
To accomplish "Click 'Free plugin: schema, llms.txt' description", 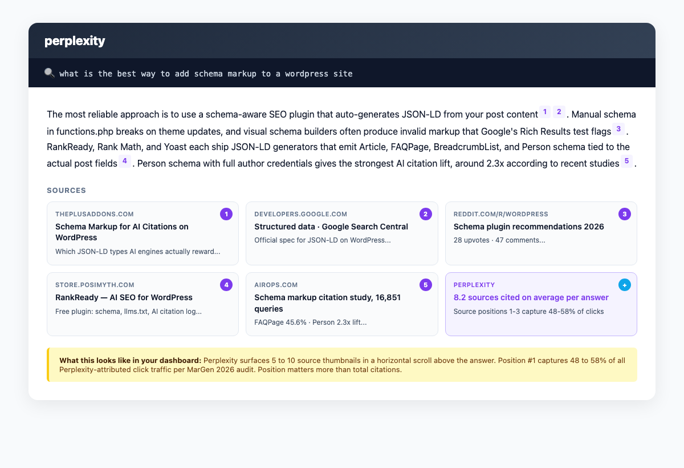I will (128, 312).
